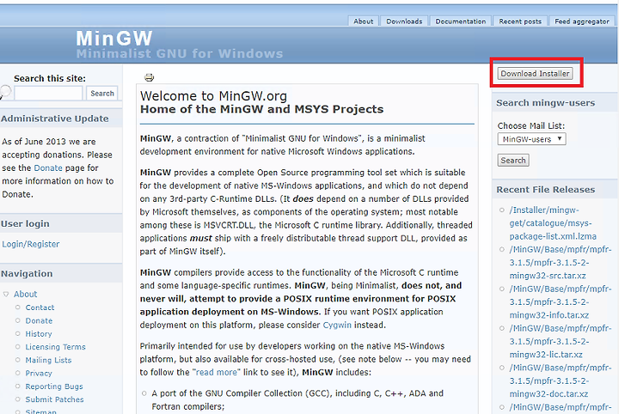The height and width of the screenshot is (414, 619).
Task: Open the Donate link in Administrative Update
Action: (48, 168)
